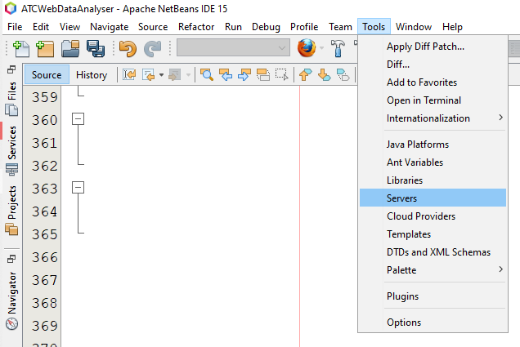The image size is (520, 347).
Task: Click the NetBeans application logo icon
Action: click(11, 8)
